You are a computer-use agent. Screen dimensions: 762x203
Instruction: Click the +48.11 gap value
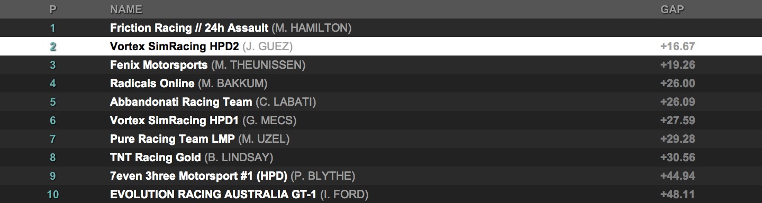click(677, 195)
